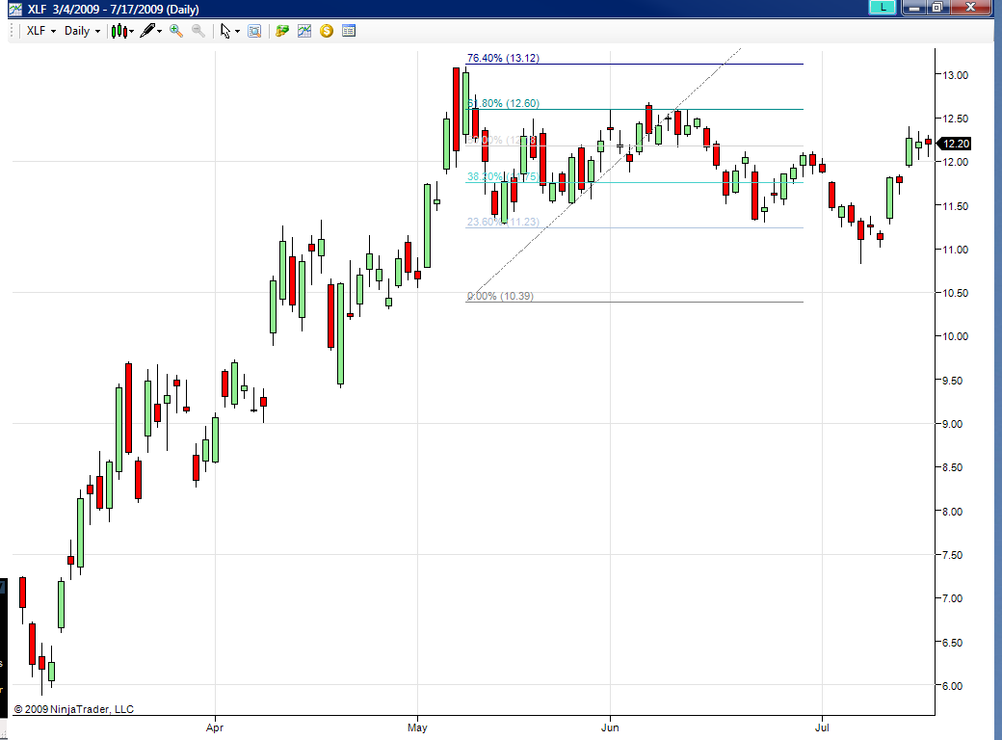This screenshot has width=1002, height=740.
Task: Open the drawing tools pen dropdown
Action: 151,31
